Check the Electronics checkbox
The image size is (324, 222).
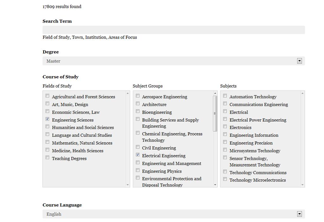(225, 126)
